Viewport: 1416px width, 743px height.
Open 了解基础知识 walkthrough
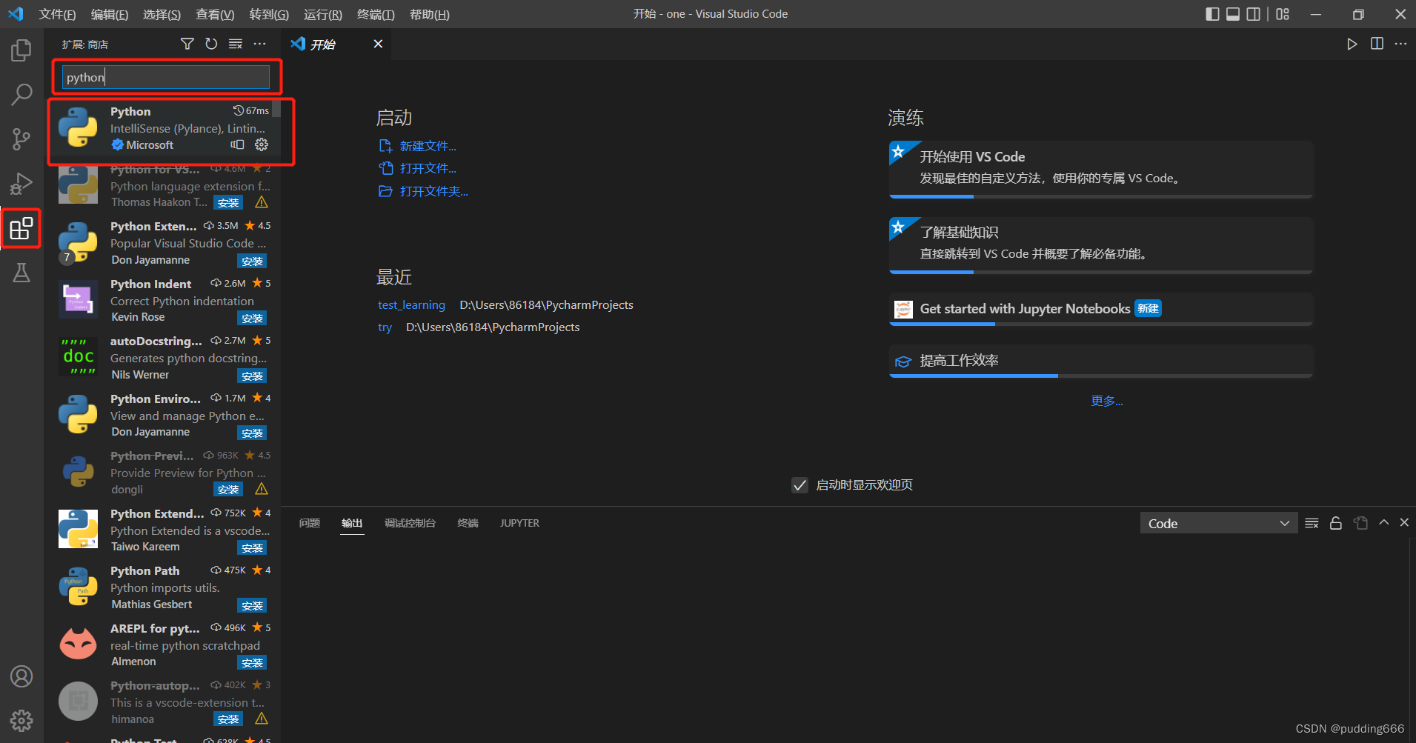[1101, 245]
